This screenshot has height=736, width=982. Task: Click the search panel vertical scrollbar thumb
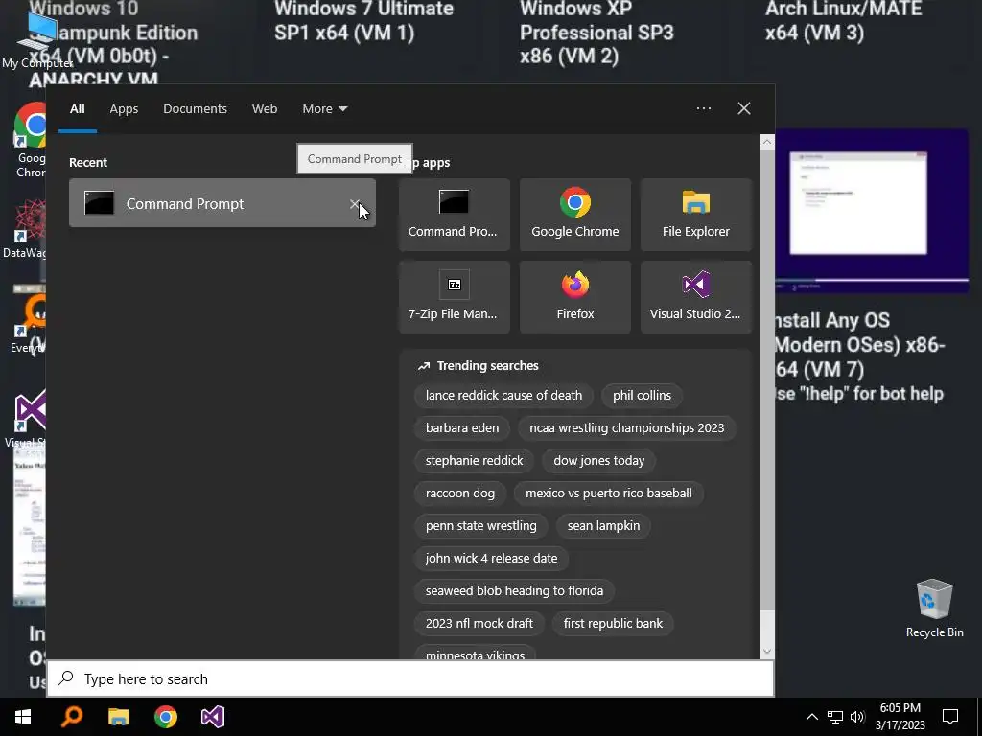(766, 379)
